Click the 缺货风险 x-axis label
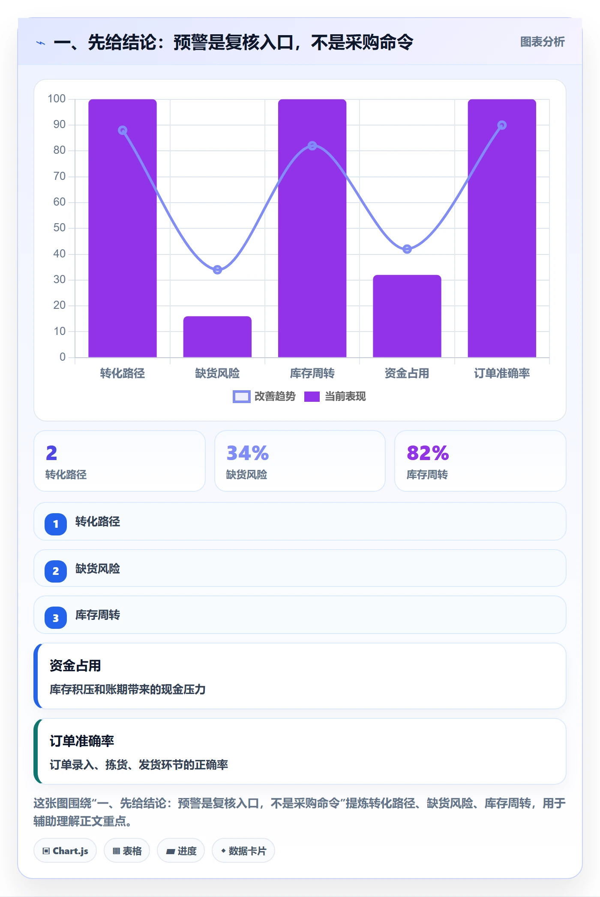This screenshot has width=600, height=897. 217,373
